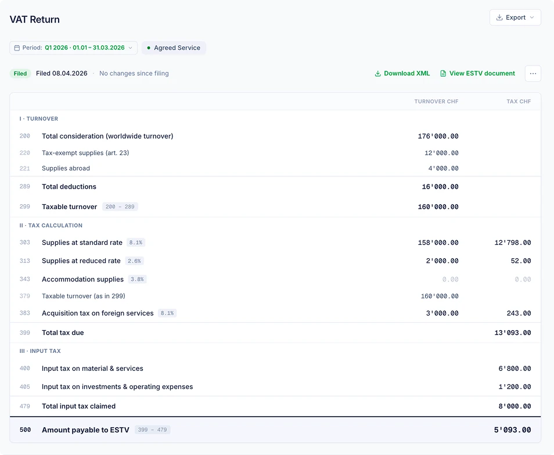Open View ESTV document link

click(x=477, y=74)
